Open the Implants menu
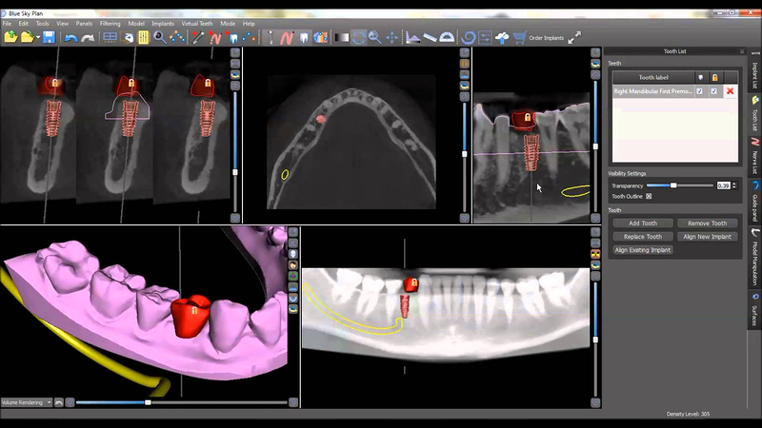 click(x=160, y=23)
